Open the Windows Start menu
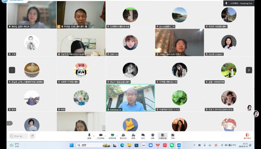 (72, 145)
